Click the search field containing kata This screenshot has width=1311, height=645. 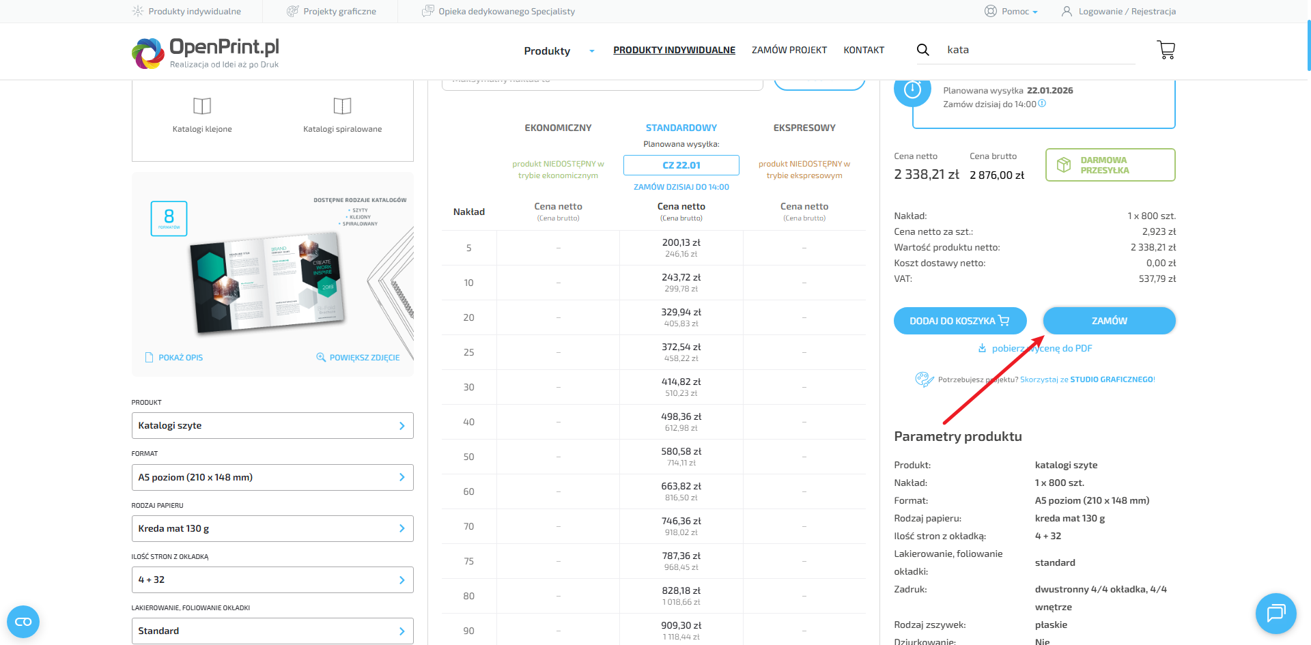point(1038,50)
